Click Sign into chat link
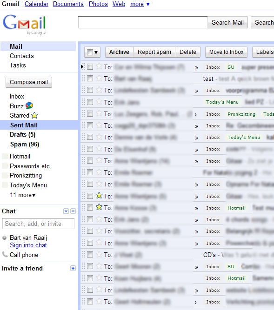The width and height of the screenshot is (274, 310). click(x=28, y=245)
